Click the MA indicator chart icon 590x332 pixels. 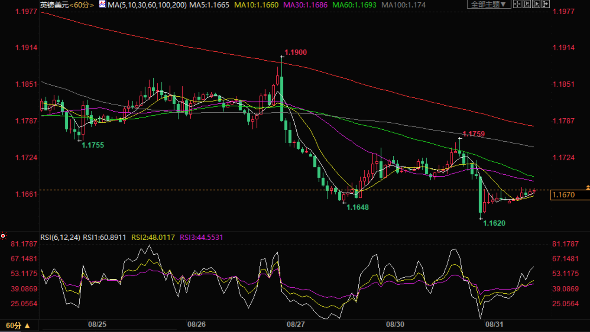[102, 4]
